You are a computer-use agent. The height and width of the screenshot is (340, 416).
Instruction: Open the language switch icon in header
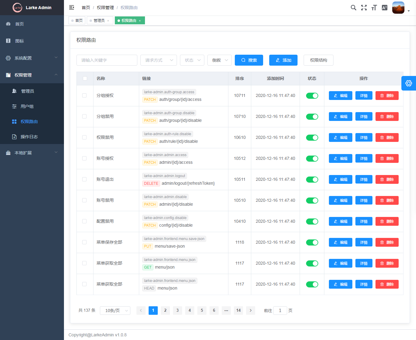[385, 8]
